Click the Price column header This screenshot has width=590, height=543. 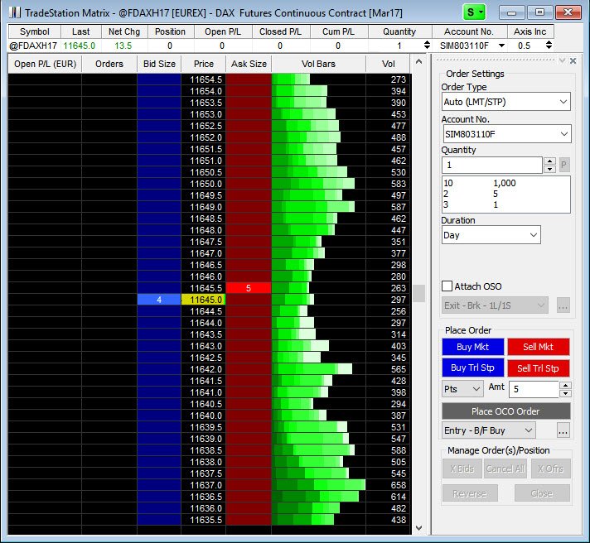click(x=204, y=64)
